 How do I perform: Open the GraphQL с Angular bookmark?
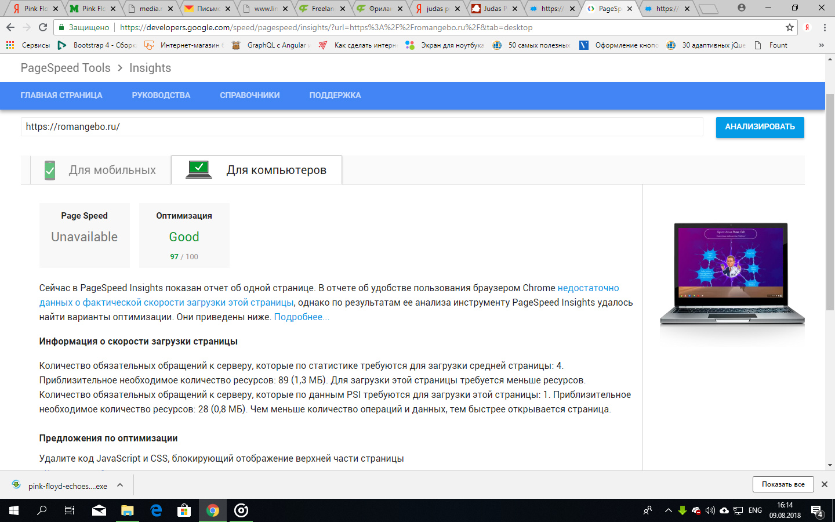click(271, 45)
